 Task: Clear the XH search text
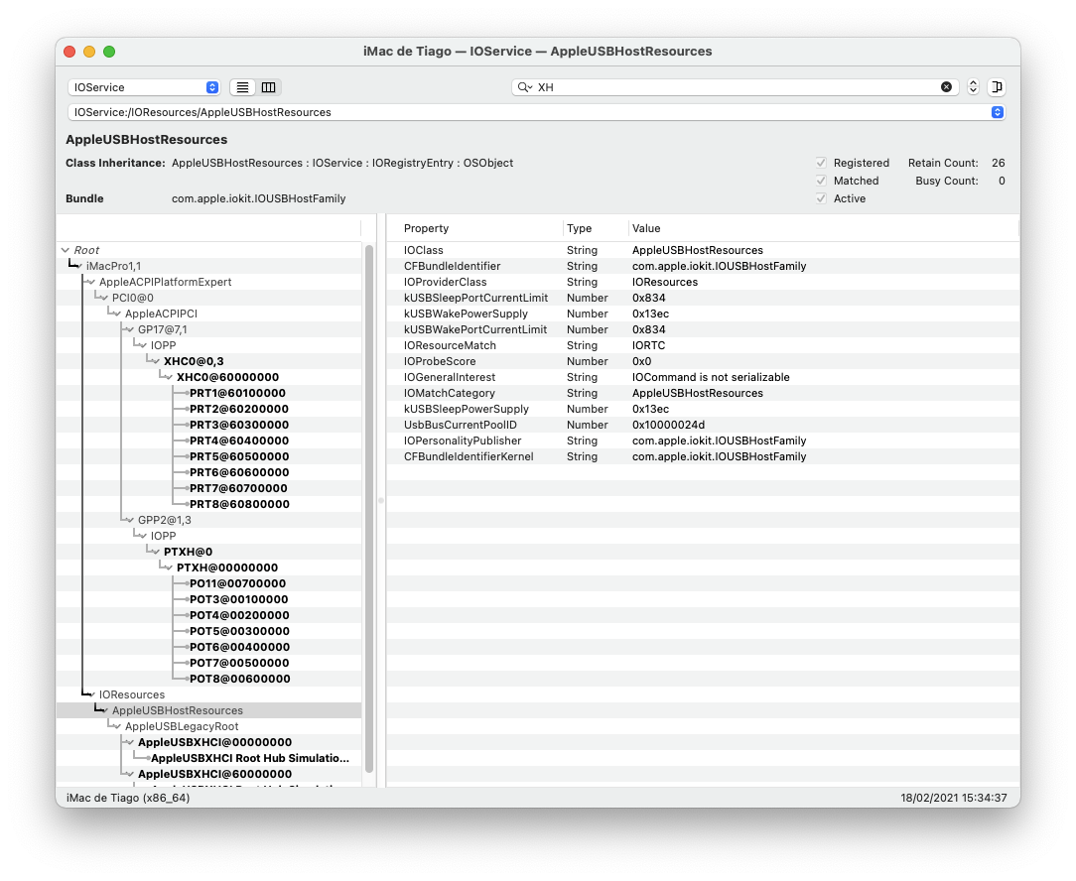coord(946,87)
